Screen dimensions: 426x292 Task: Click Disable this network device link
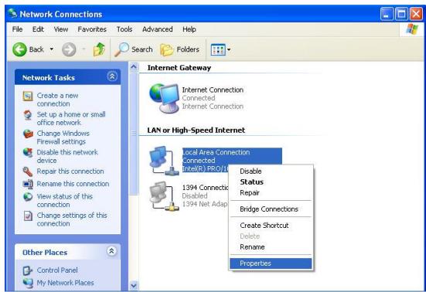[x=67, y=156]
